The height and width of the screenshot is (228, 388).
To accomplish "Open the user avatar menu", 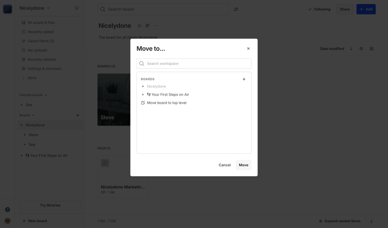I will point(8,221).
